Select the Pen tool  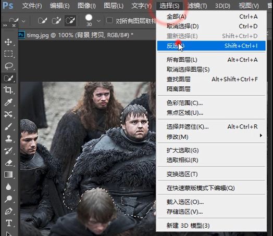(8, 211)
